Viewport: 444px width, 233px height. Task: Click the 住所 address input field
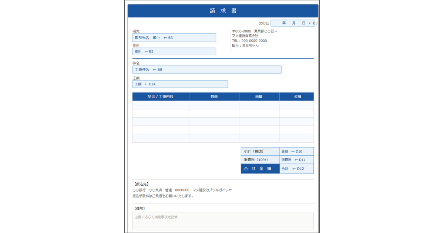[x=174, y=51]
